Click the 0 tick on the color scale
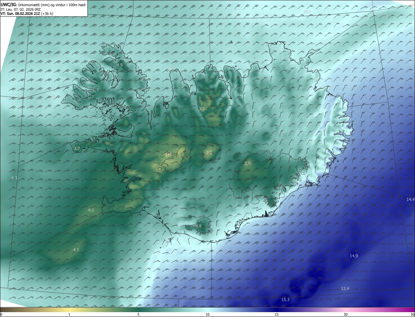This screenshot has height=317, width=415. 1,314
